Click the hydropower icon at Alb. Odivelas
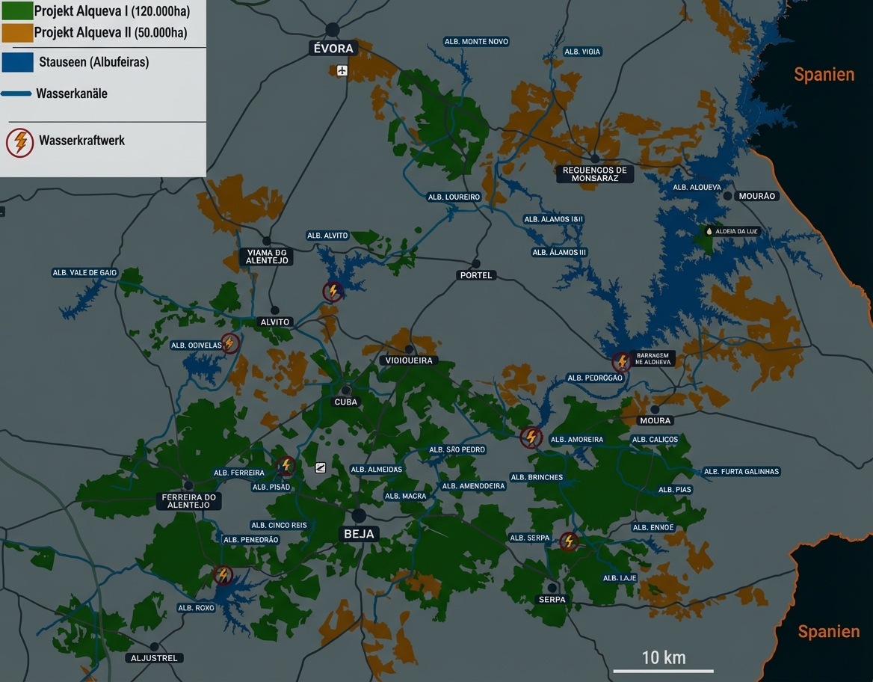This screenshot has height=682, width=873. tap(231, 344)
